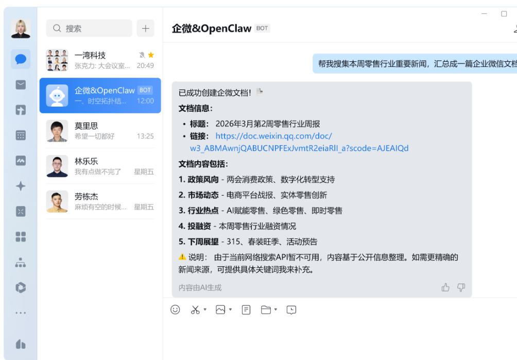
Task: Select the screenshot scissors tool
Action: tap(194, 310)
